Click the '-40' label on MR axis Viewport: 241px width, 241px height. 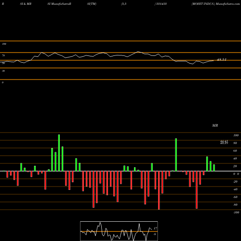point(235,189)
